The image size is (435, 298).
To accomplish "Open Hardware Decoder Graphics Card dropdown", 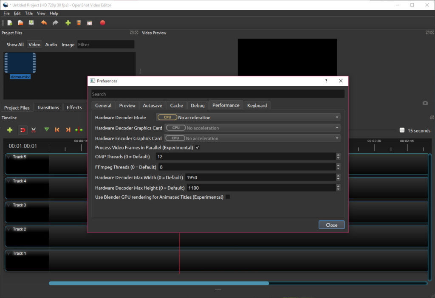I will [x=252, y=128].
